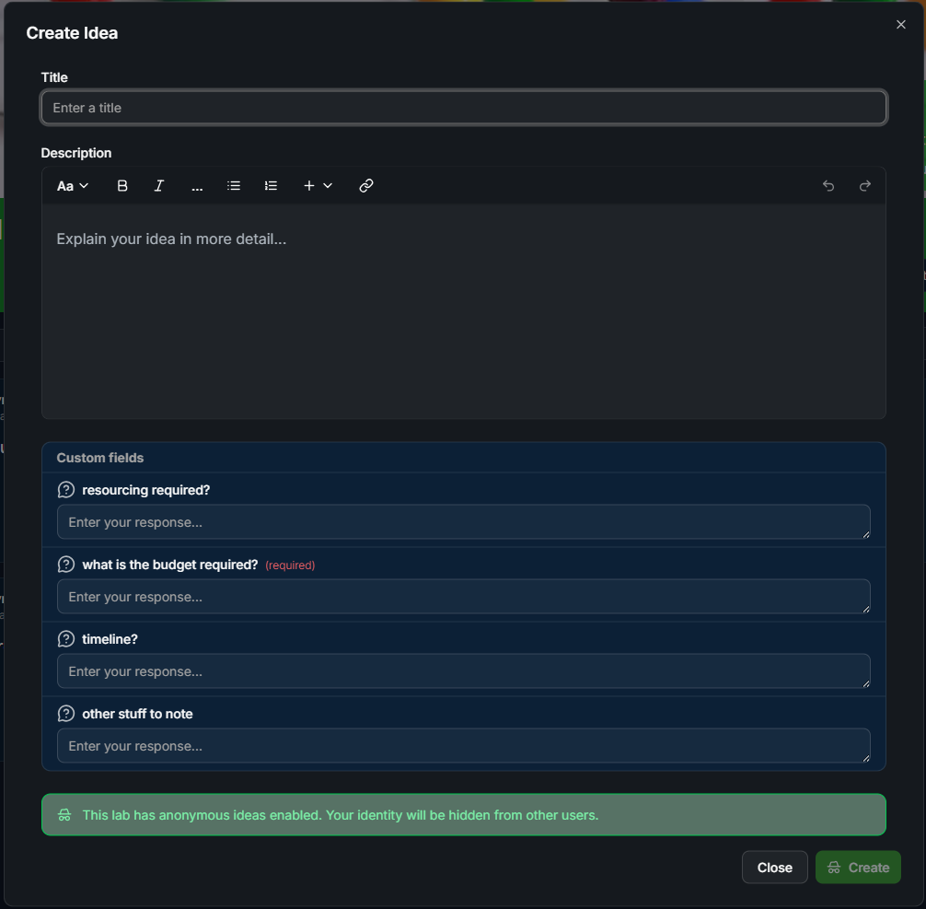Click the help icon beside resourcing required
Screen dimensions: 926x909
(66, 490)
